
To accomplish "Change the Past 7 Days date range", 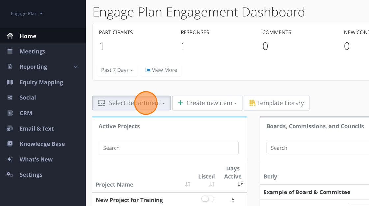I will click(x=117, y=70).
